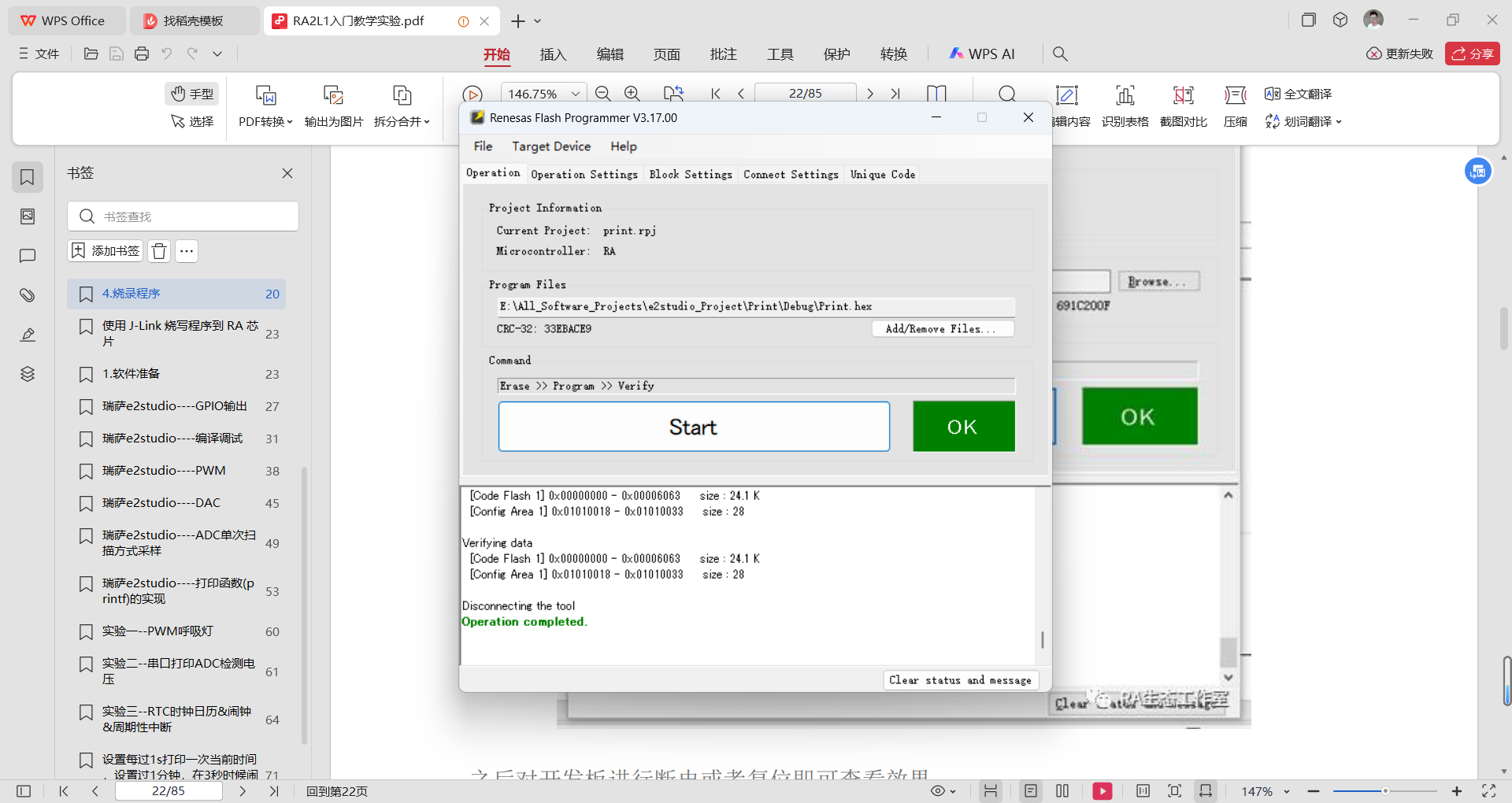Open the WPS AI tab

point(982,54)
